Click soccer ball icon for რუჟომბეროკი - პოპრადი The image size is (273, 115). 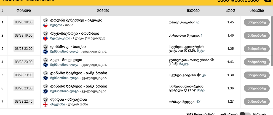pos(46,33)
